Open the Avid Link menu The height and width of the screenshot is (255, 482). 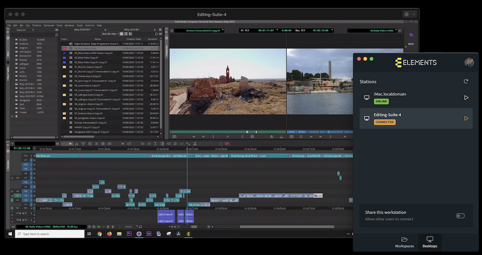pyautogui.click(x=90, y=25)
